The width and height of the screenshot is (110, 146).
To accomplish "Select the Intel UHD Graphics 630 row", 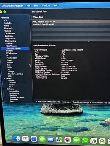I will click(x=71, y=24).
